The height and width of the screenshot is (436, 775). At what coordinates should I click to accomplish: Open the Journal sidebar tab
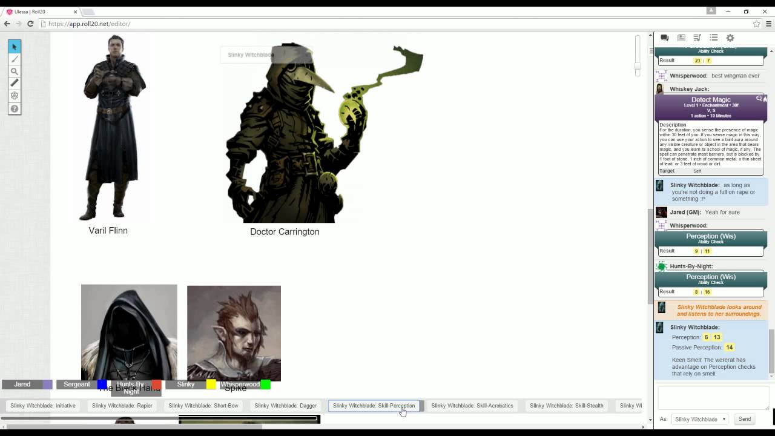[681, 38]
